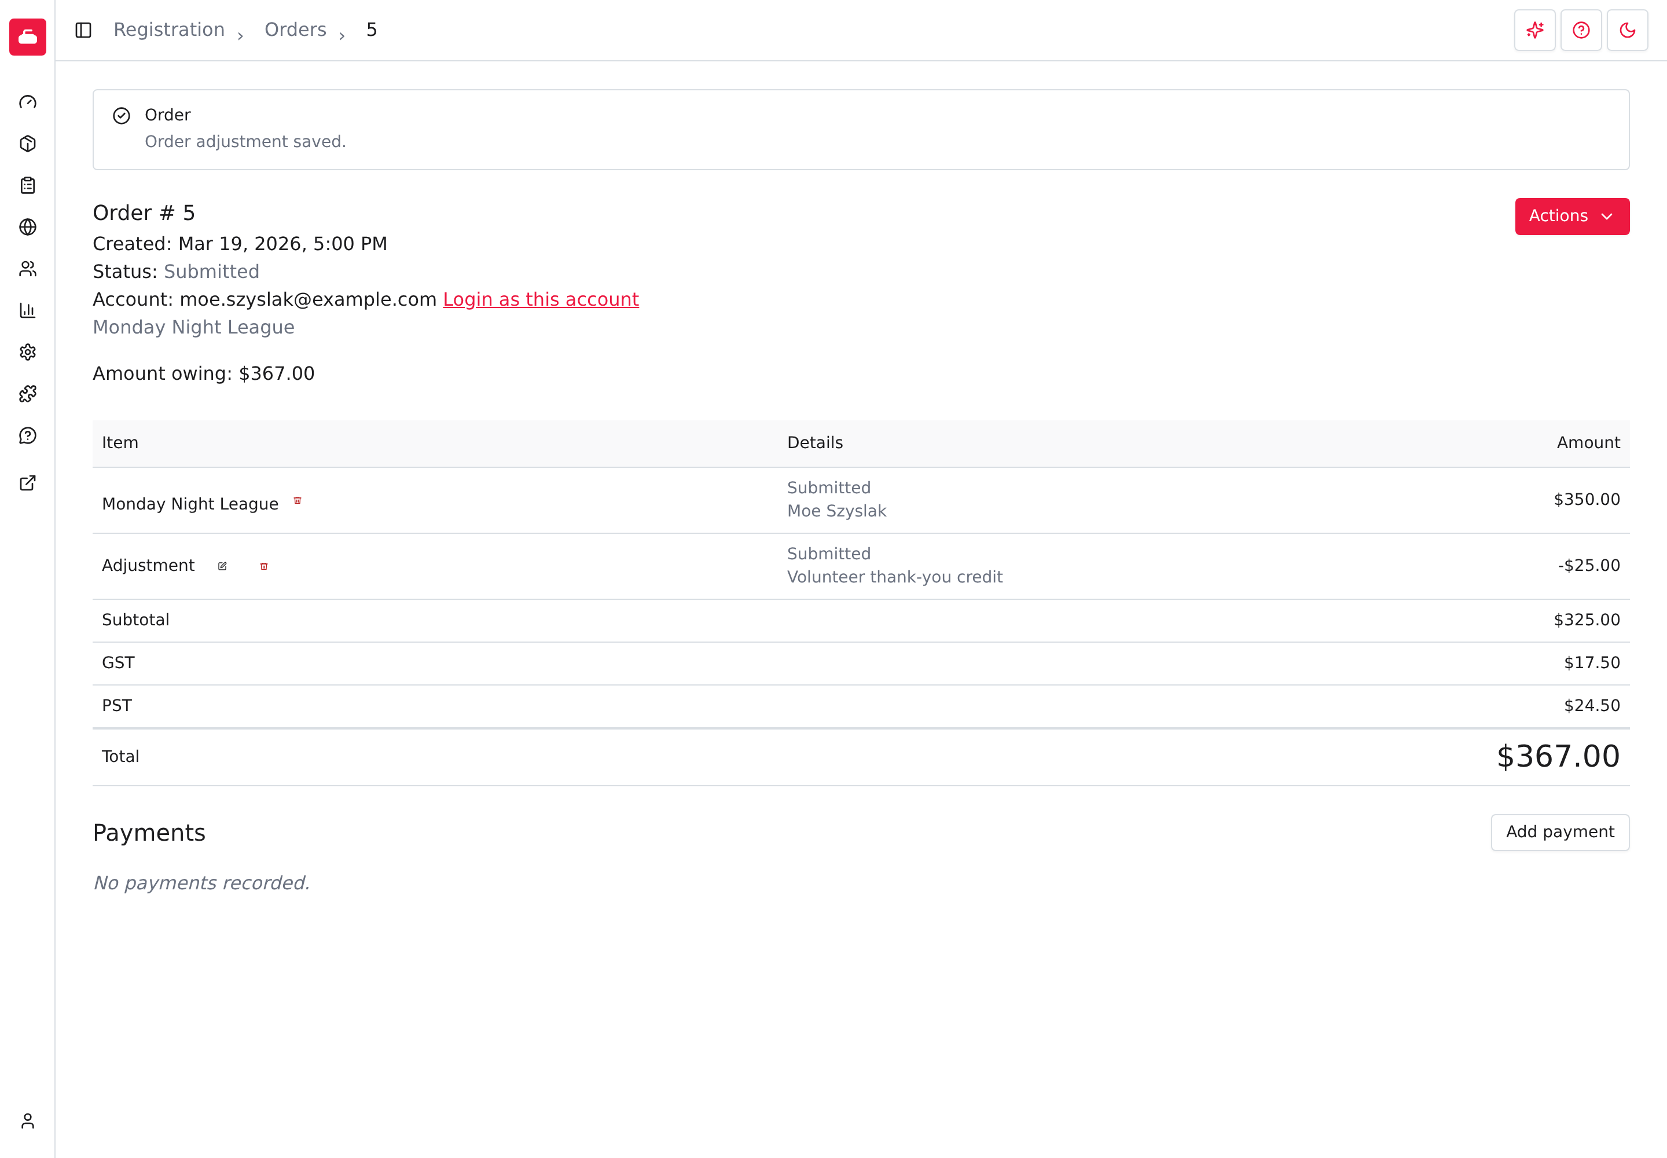Click the Submitted status text
The width and height of the screenshot is (1667, 1158).
[212, 272]
